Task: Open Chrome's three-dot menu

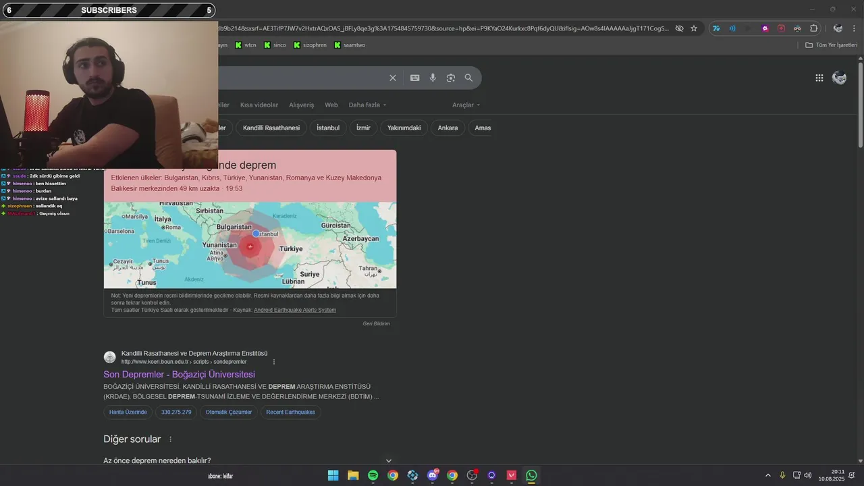Action: [855, 28]
